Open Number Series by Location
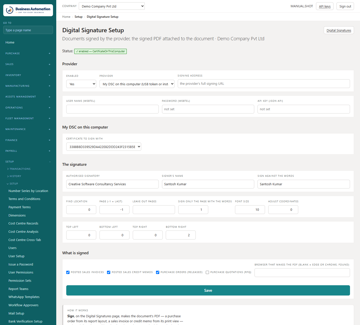The image size is (360, 325). 28,191
